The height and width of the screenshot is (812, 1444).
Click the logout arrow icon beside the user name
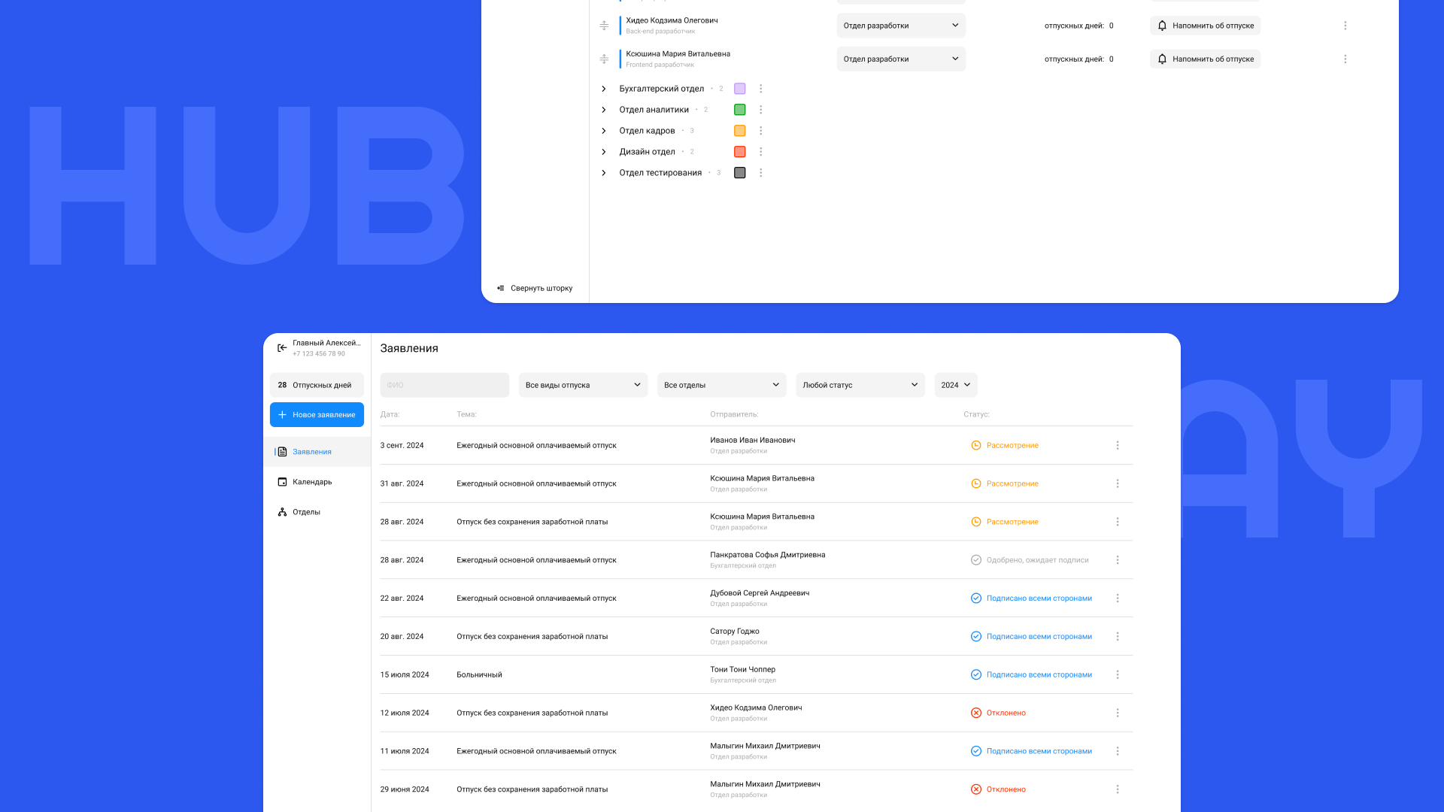(x=282, y=348)
